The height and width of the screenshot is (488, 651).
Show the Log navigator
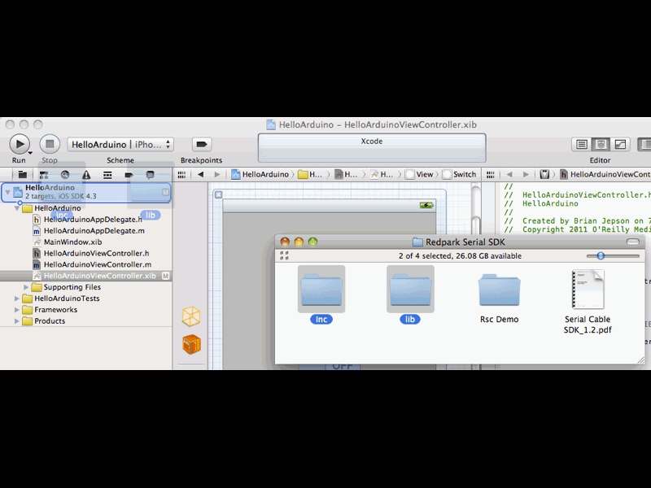click(151, 175)
